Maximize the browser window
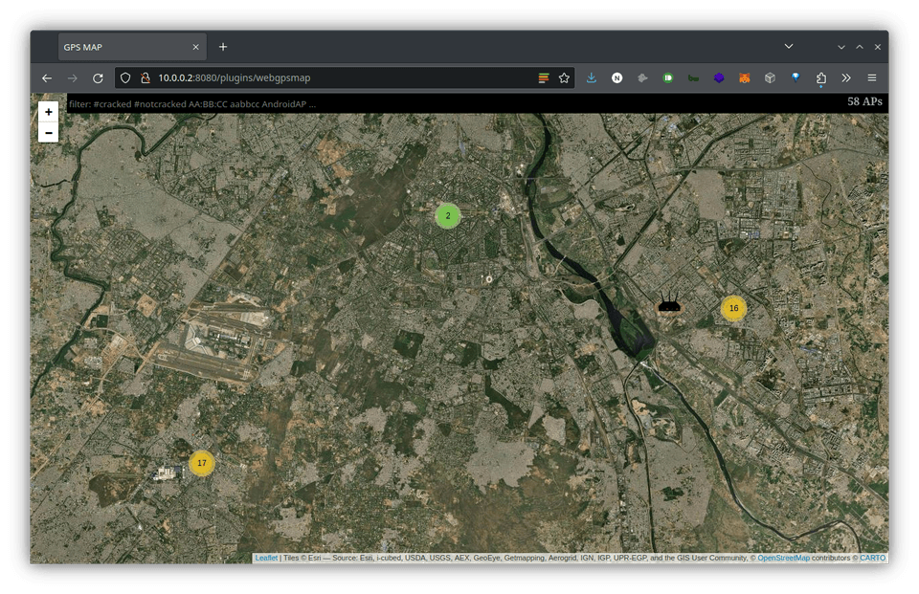Viewport: 919px width, 594px height. click(x=860, y=47)
